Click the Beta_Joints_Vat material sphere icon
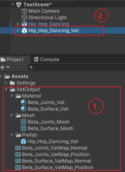The image size is (125, 172). point(23,102)
